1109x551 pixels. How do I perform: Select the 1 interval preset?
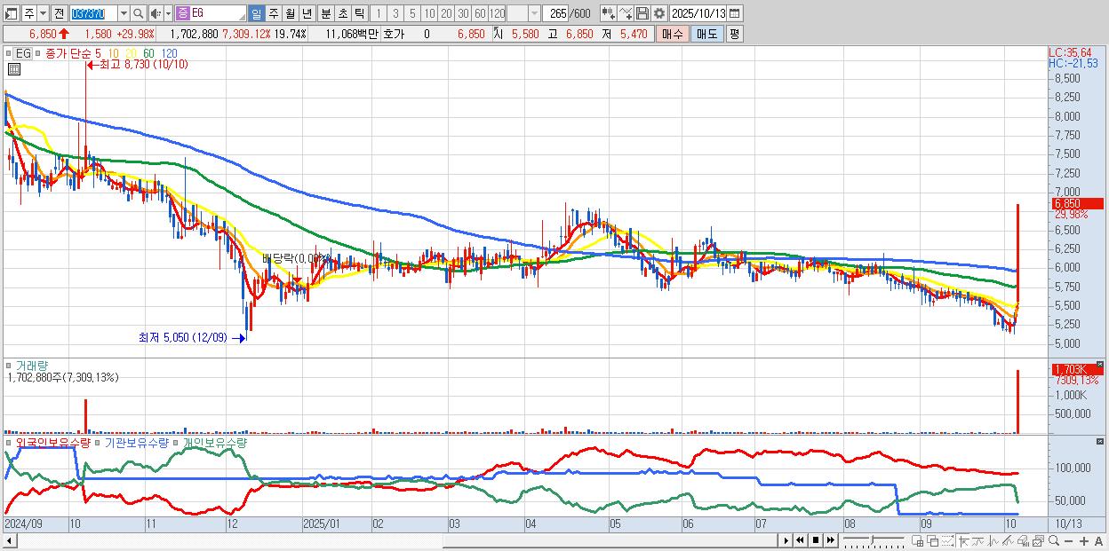(x=378, y=13)
